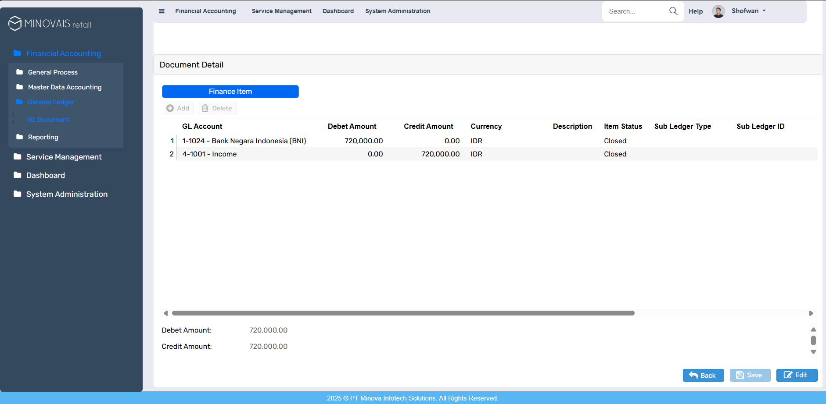
Task: Click the Financial Accounting folder icon in sidebar
Action: (x=18, y=53)
